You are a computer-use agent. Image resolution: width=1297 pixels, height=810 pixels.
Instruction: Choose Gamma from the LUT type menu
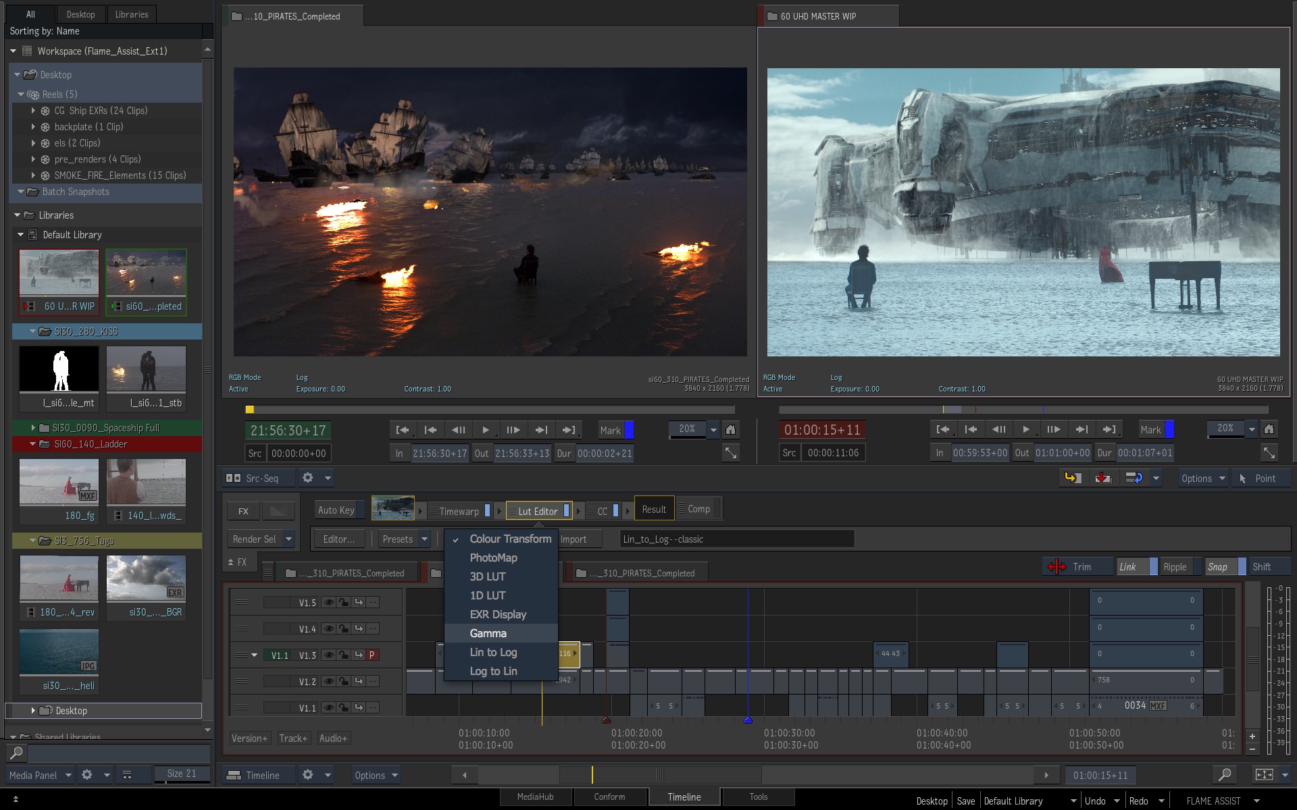(x=501, y=633)
